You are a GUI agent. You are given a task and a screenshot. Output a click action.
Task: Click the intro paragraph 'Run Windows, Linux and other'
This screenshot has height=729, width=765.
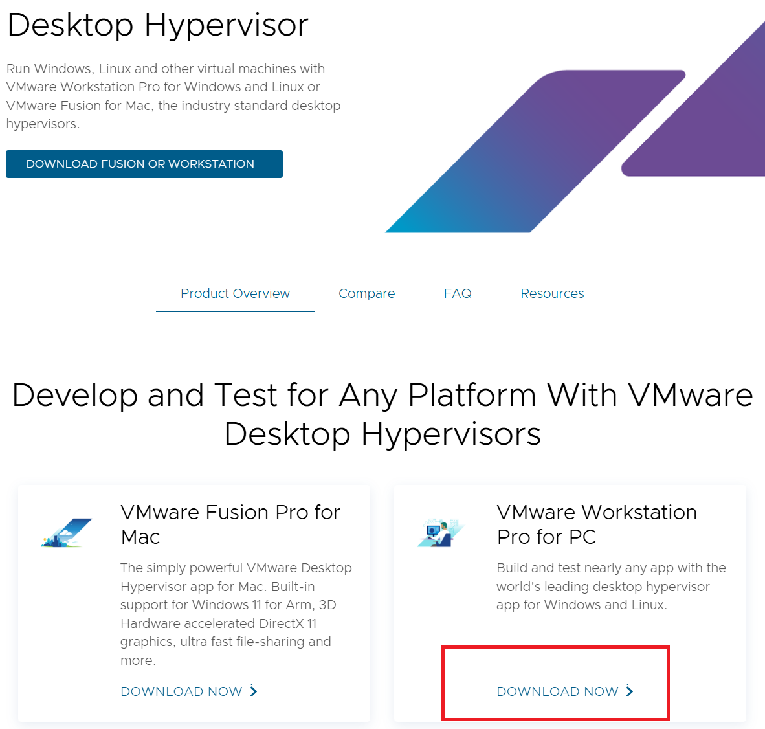(x=173, y=96)
